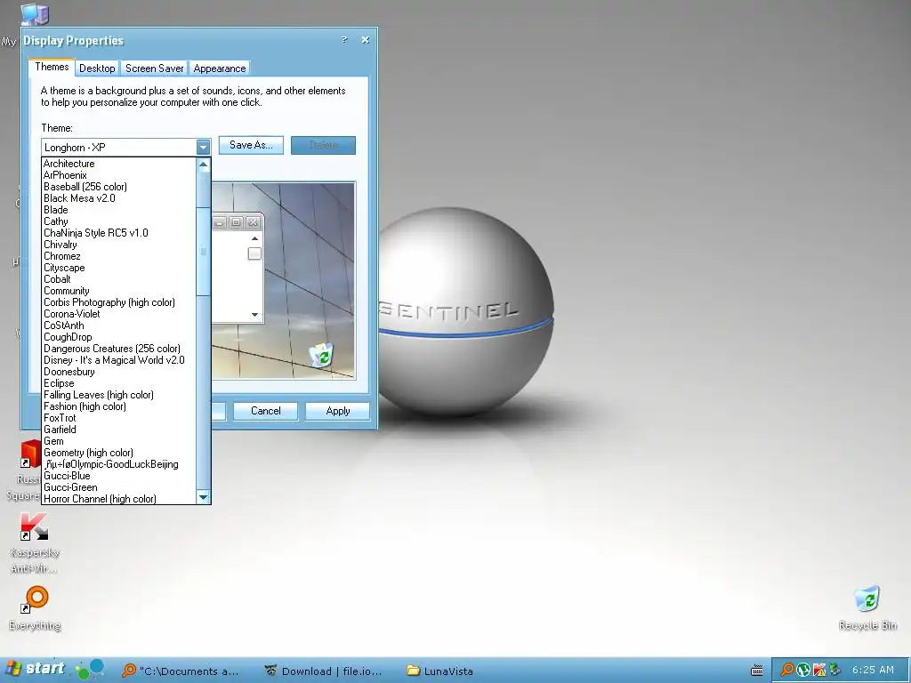This screenshot has height=683, width=911.
Task: Pick the Eclipse theme
Action: pos(119,383)
